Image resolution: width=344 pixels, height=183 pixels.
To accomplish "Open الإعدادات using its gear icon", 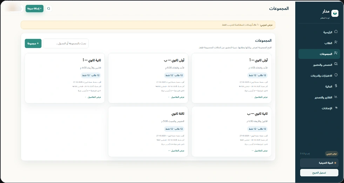I will coord(336,108).
